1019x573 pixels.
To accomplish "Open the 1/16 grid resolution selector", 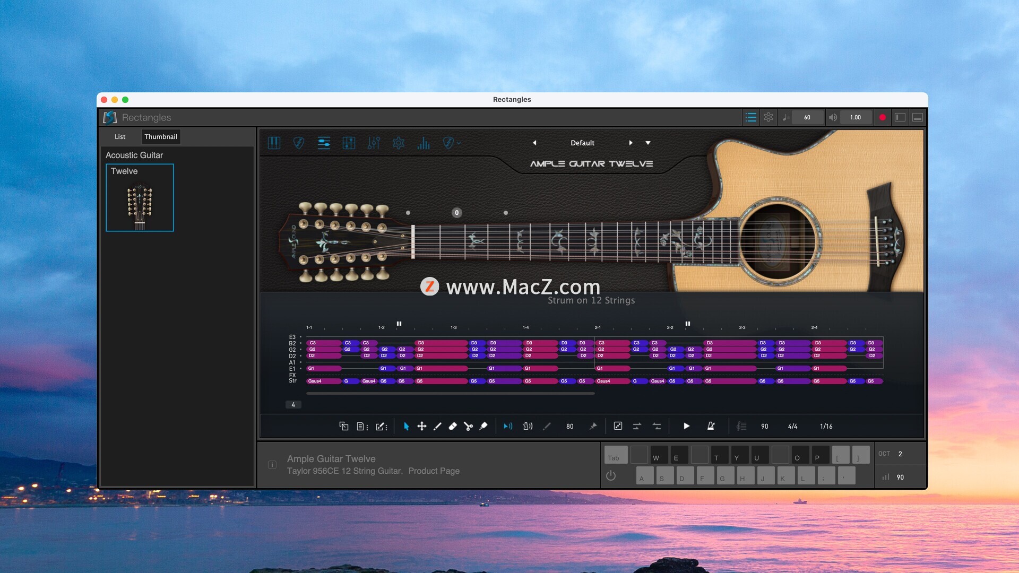I will click(826, 426).
